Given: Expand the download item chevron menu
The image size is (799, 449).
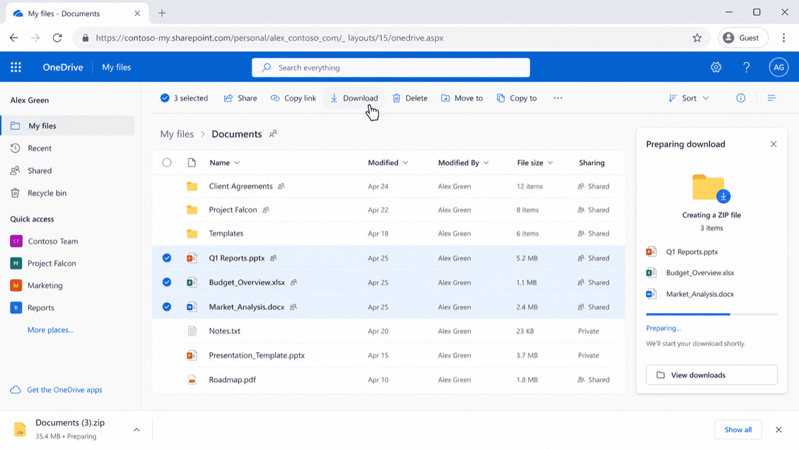Looking at the screenshot, I should click(x=137, y=430).
